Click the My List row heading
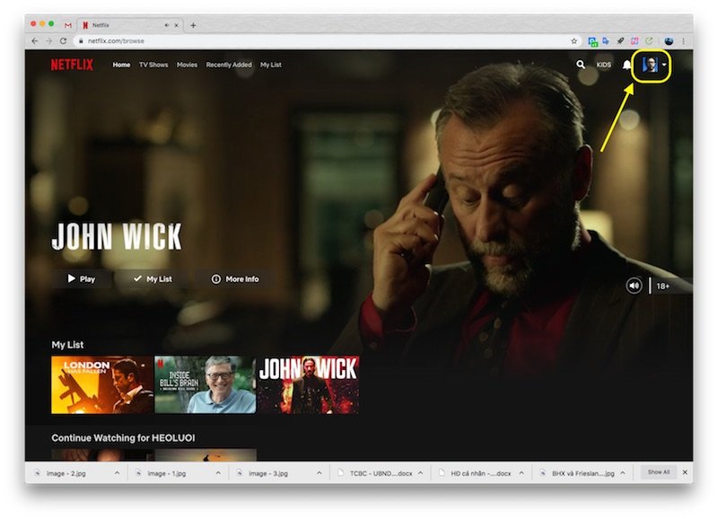 tap(67, 345)
